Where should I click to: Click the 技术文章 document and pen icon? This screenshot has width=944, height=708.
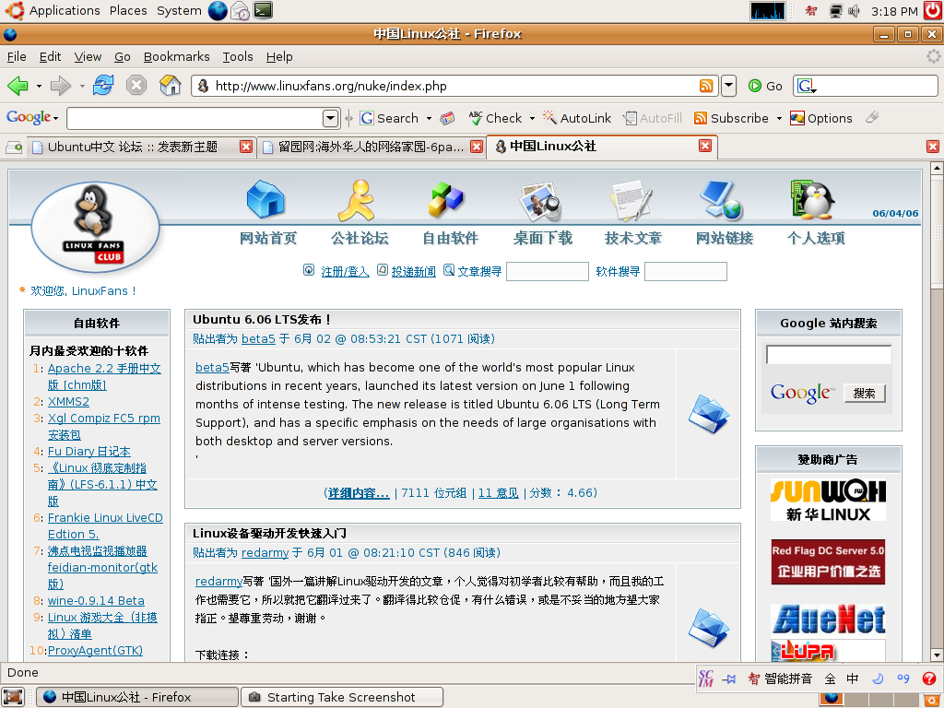631,201
